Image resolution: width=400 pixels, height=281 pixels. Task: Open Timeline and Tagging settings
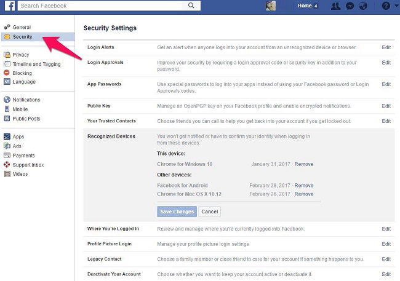[x=37, y=64]
